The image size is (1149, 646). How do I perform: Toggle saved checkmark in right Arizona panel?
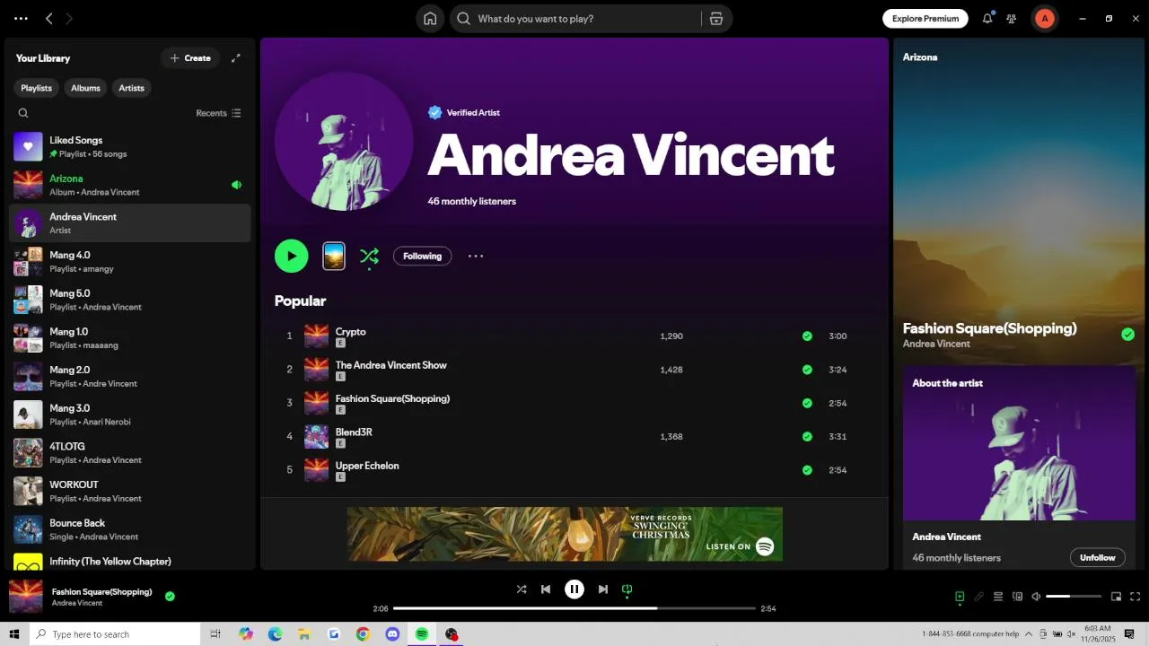coord(1127,335)
